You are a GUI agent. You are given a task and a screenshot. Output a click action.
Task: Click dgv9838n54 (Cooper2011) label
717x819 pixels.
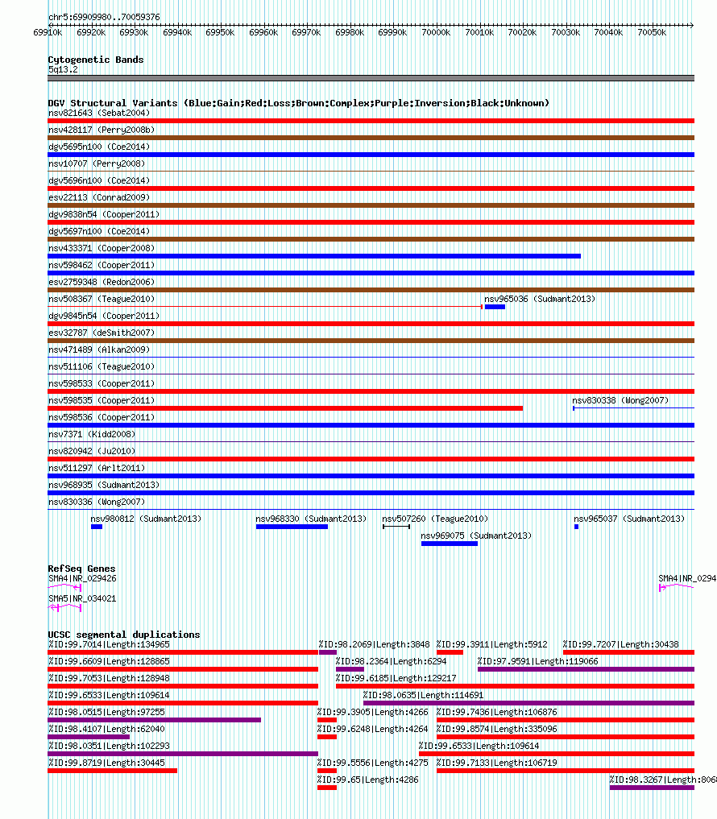pos(103,214)
